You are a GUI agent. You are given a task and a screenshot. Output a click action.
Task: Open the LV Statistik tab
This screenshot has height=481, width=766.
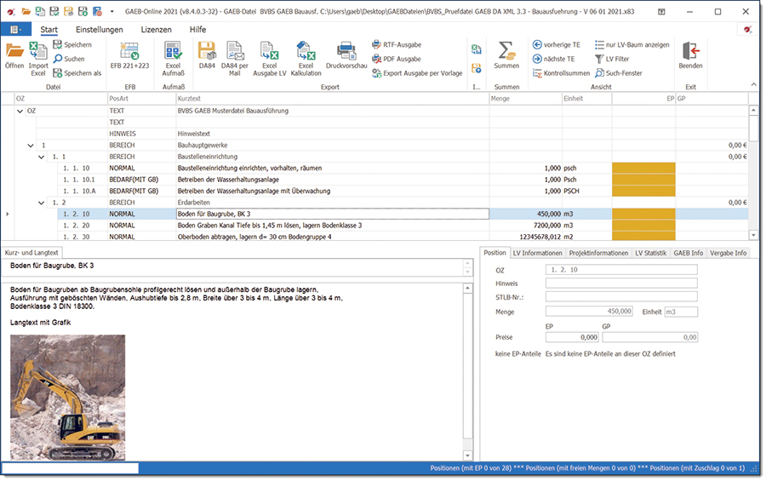coord(649,253)
